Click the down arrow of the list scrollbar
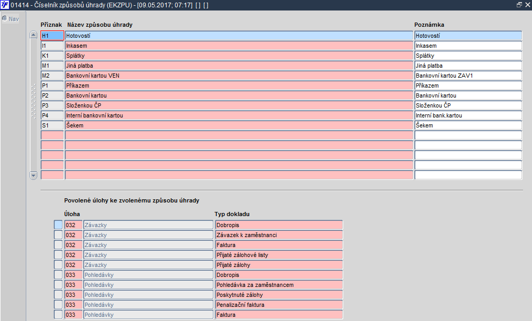The height and width of the screenshot is (321, 532). click(x=33, y=175)
